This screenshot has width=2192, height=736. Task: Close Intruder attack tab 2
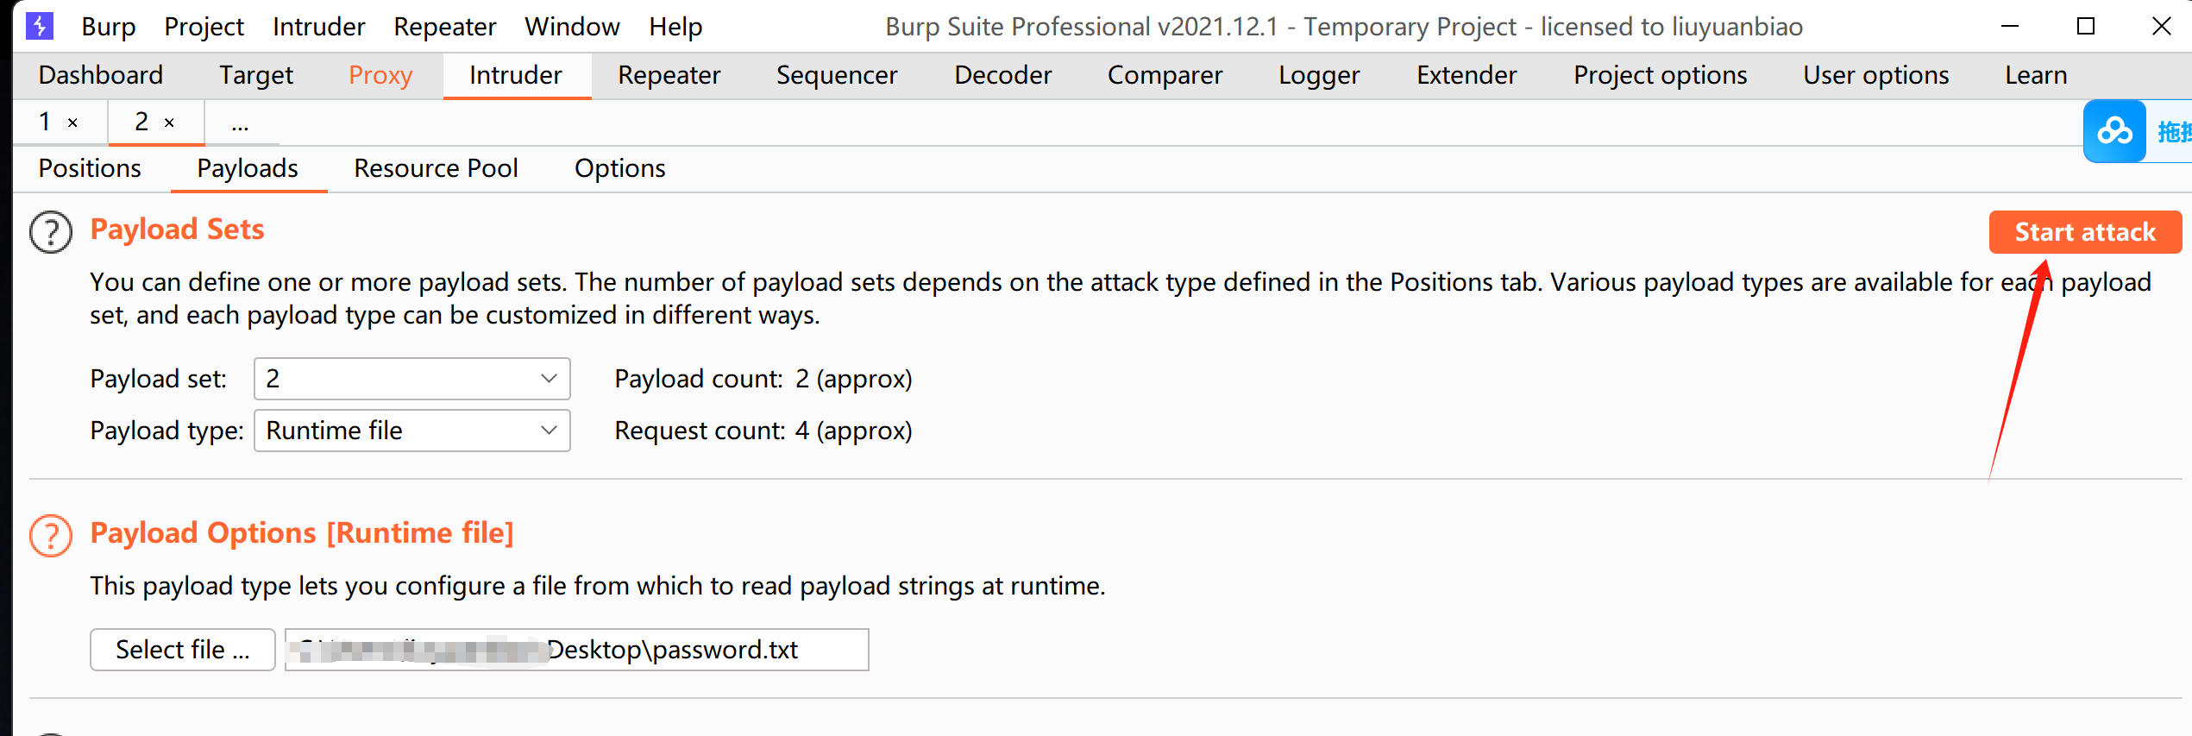(x=170, y=123)
